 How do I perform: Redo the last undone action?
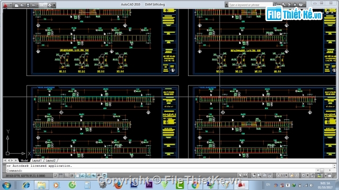click(41, 5)
